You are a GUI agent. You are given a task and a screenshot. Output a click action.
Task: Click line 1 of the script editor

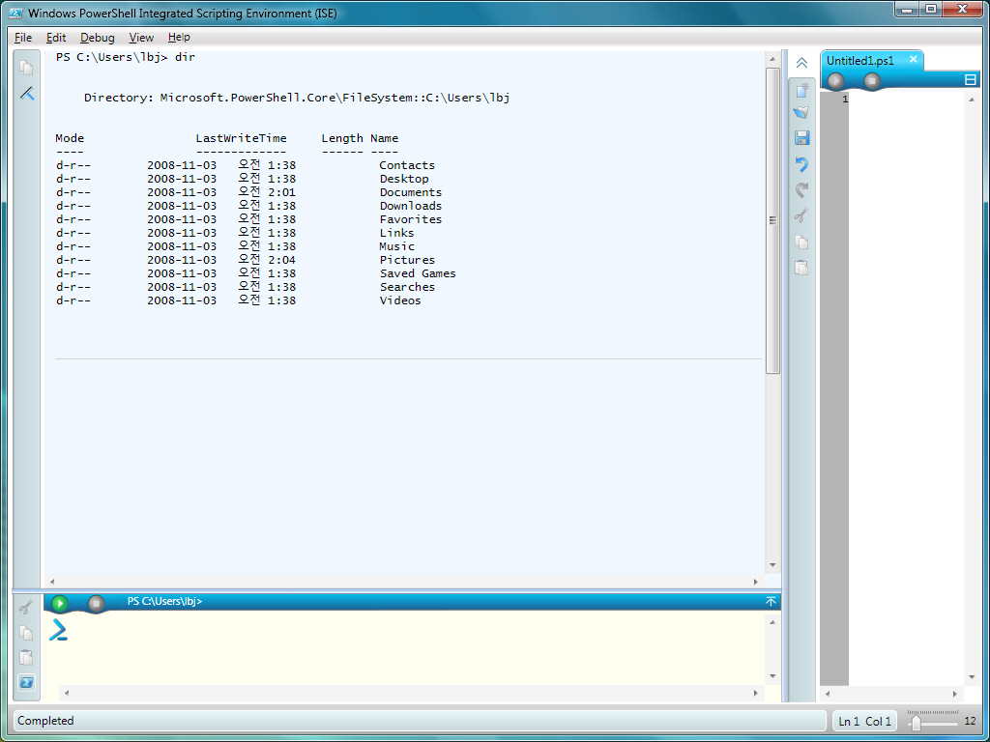point(906,100)
